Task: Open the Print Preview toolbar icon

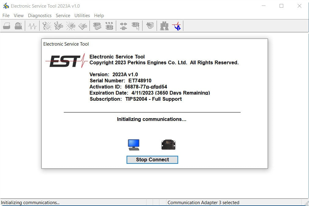Action: pos(18,26)
